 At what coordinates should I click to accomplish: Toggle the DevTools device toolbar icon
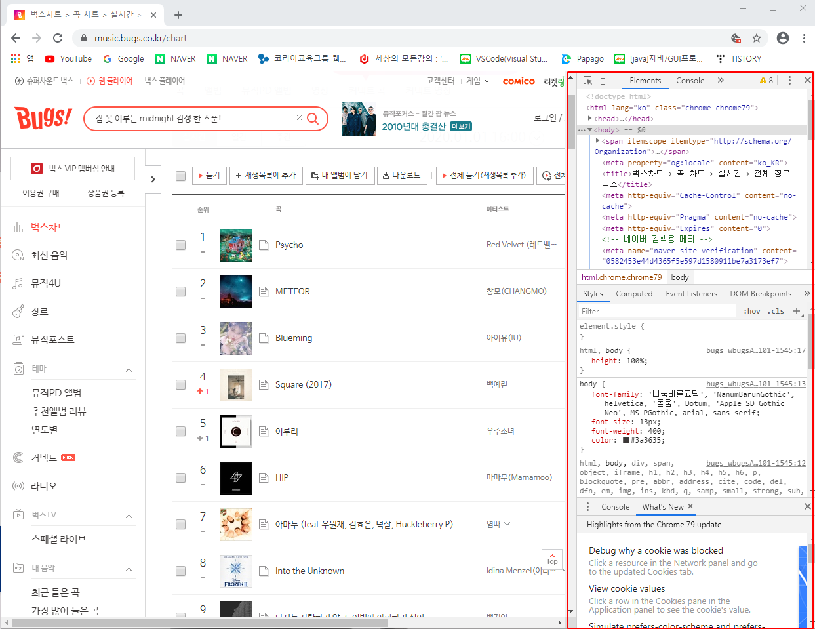pyautogui.click(x=605, y=80)
